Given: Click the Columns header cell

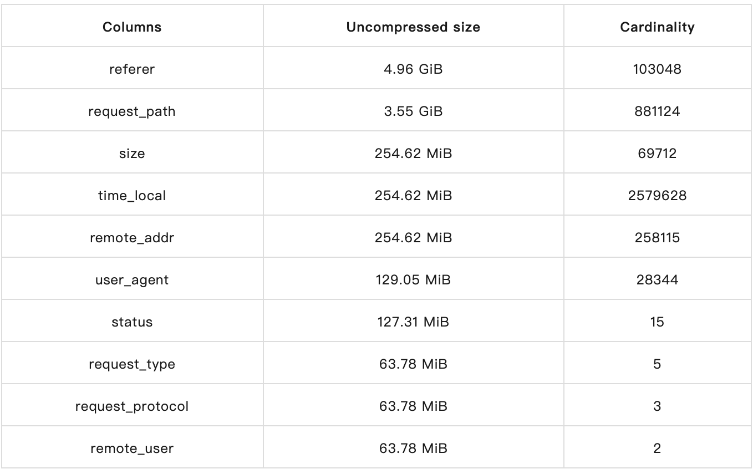Looking at the screenshot, I should [132, 27].
